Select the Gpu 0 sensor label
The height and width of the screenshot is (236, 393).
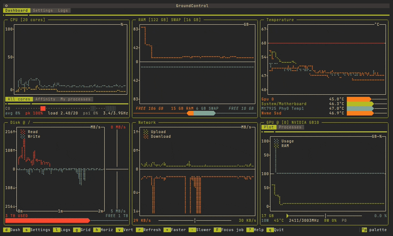click(x=267, y=99)
